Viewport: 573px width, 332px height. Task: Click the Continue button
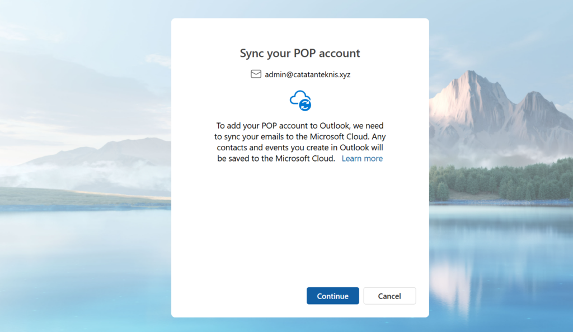(332, 296)
